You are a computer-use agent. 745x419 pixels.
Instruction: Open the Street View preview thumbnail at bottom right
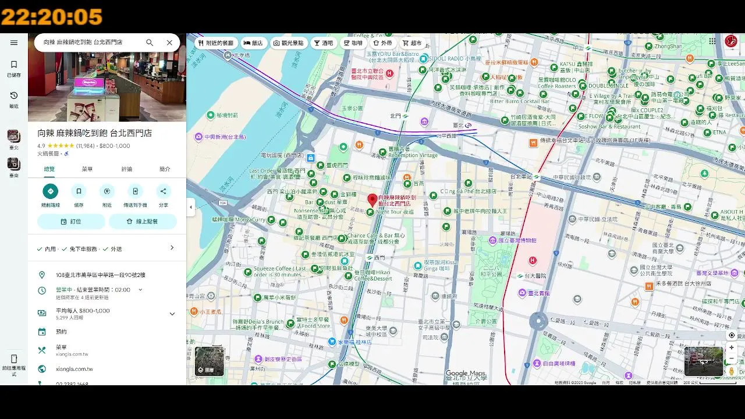(704, 361)
